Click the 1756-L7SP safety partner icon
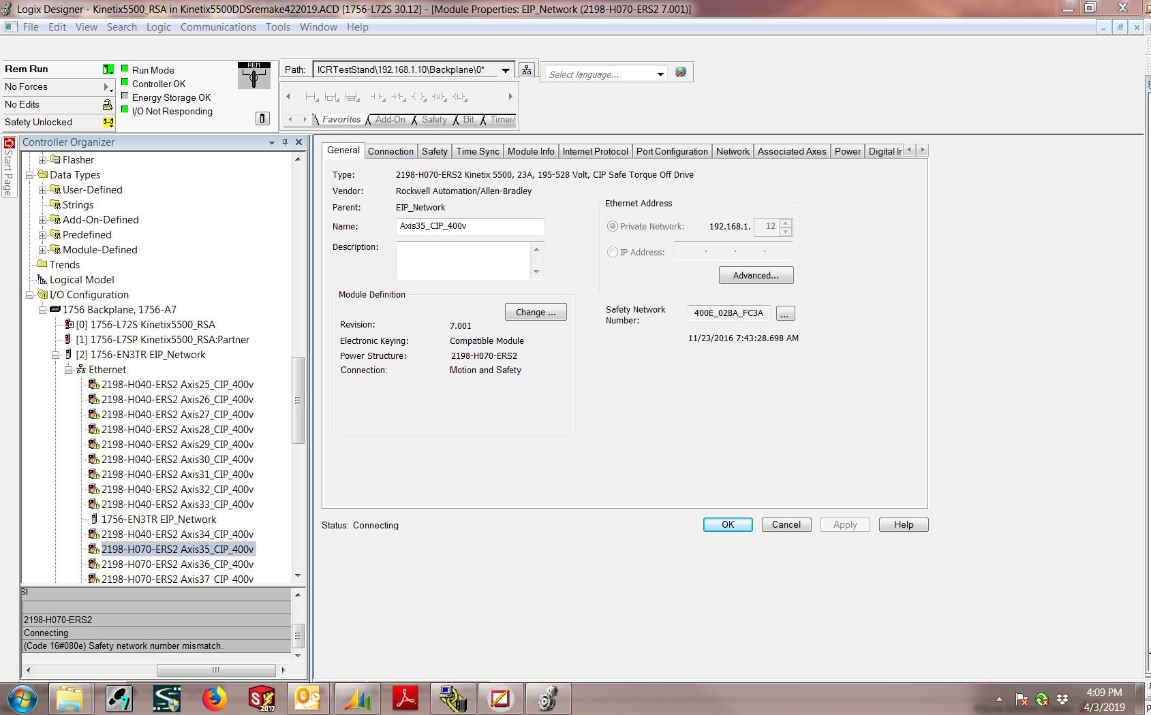 click(68, 340)
